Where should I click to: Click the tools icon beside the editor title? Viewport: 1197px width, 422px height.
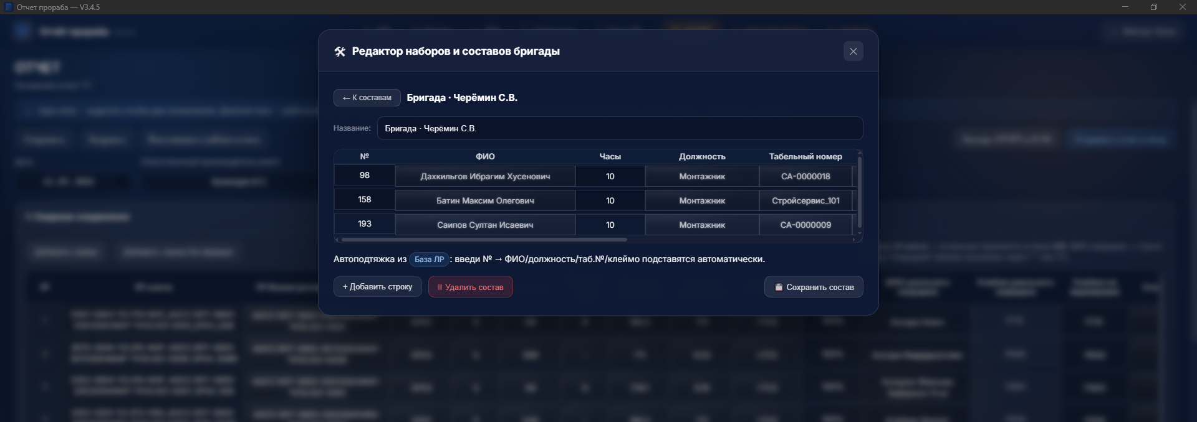(340, 52)
